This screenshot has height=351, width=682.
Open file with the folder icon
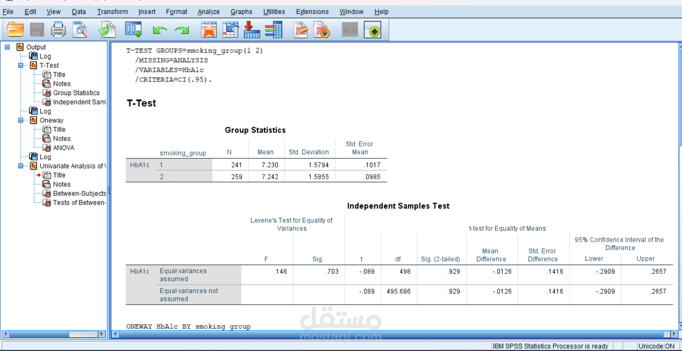coord(15,30)
